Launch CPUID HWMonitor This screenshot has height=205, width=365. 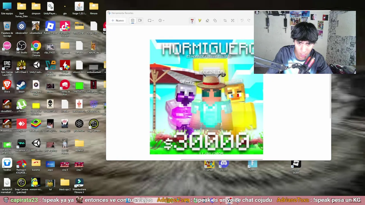coord(65,68)
